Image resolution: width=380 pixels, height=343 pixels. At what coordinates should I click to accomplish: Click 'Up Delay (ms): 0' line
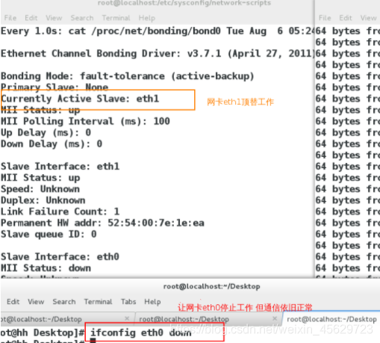coord(46,132)
